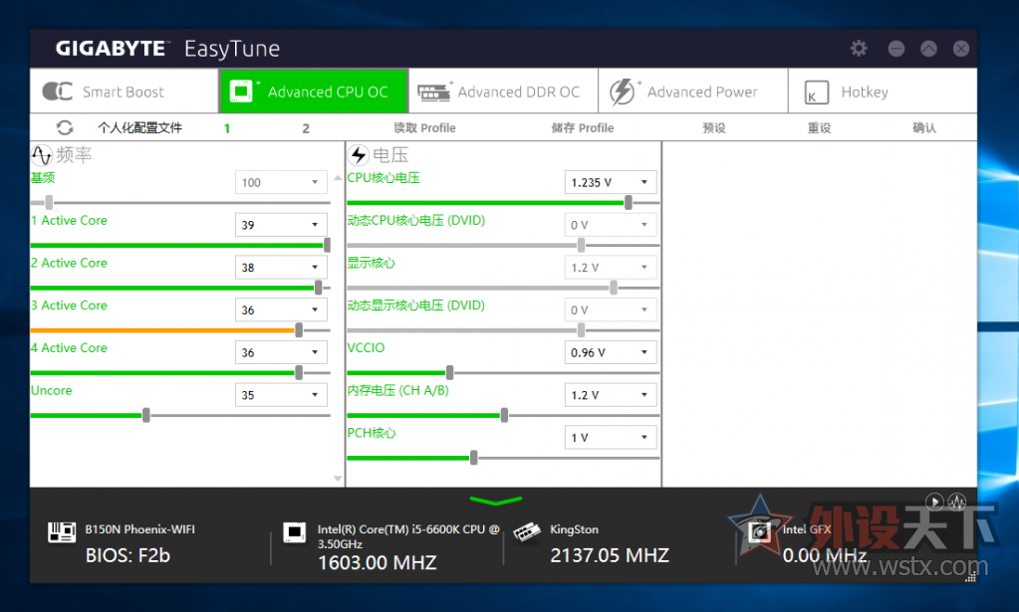Click the 确认 confirm button
The height and width of the screenshot is (612, 1019).
(924, 127)
